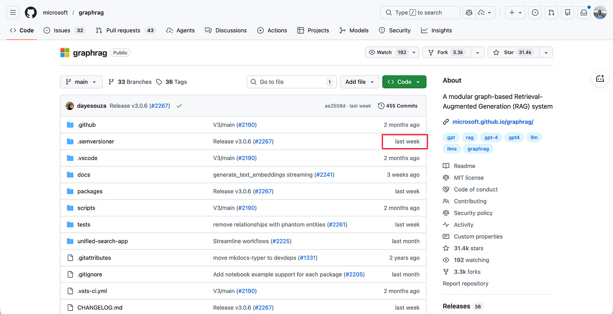Screen dimensions: 613x314
Task: Open the Insights tab
Action: (436, 30)
